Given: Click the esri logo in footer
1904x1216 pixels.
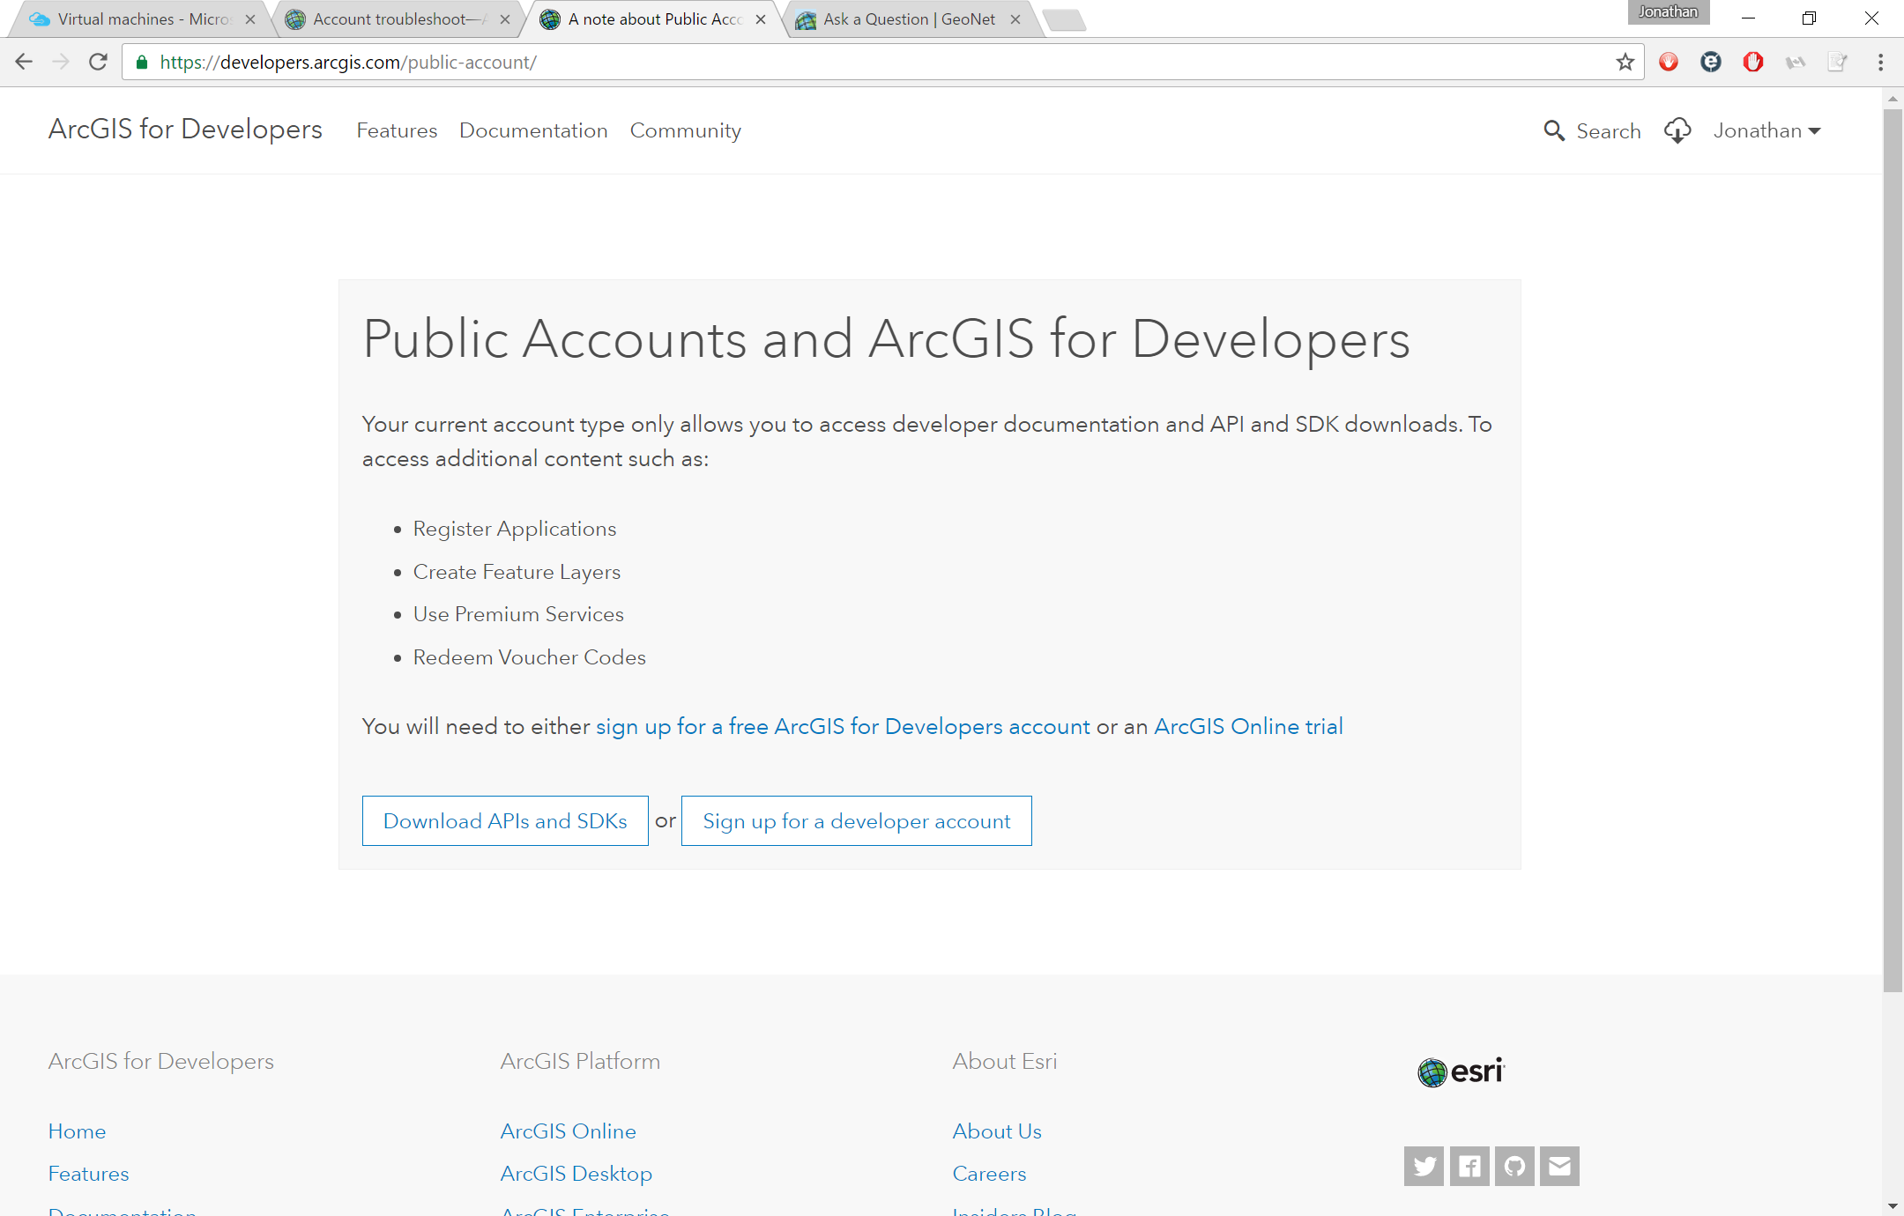Looking at the screenshot, I should pos(1461,1071).
